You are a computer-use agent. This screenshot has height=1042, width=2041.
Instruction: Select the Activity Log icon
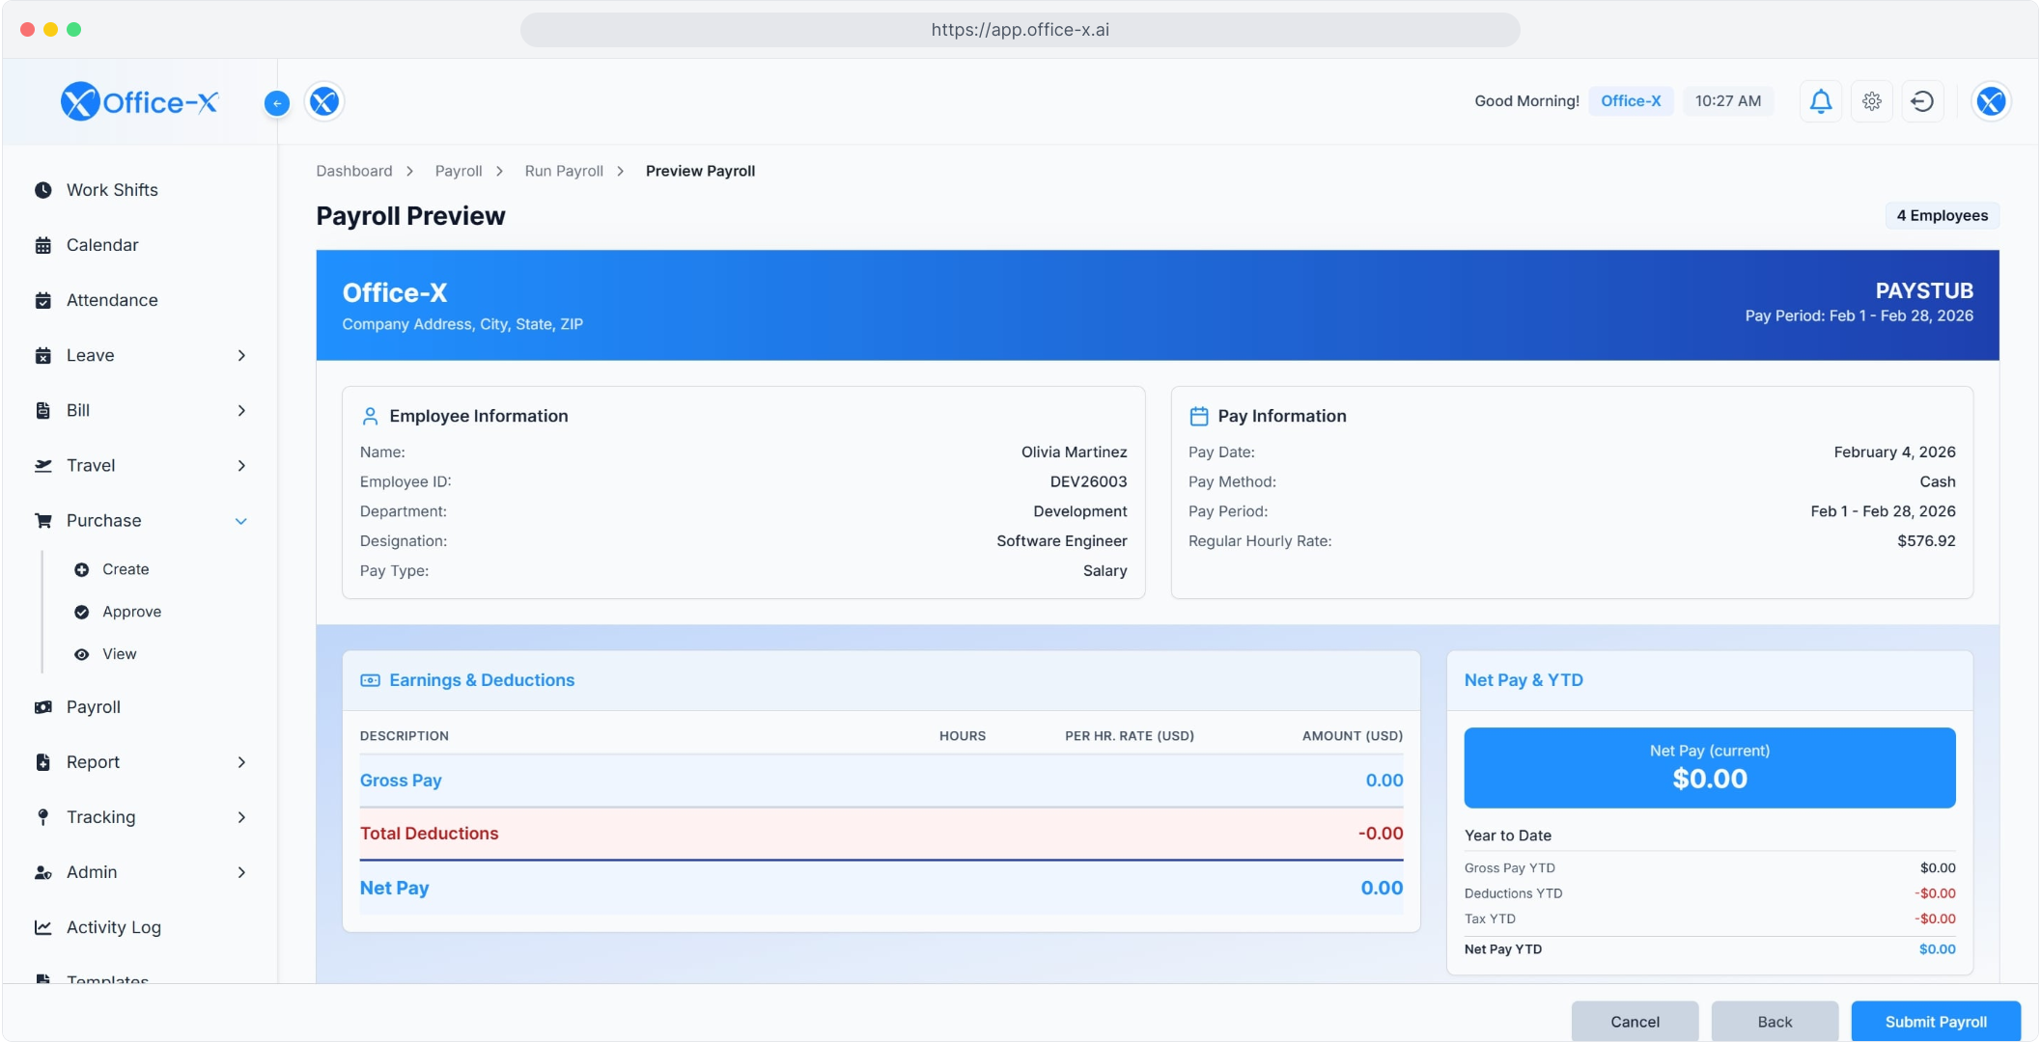click(42, 927)
